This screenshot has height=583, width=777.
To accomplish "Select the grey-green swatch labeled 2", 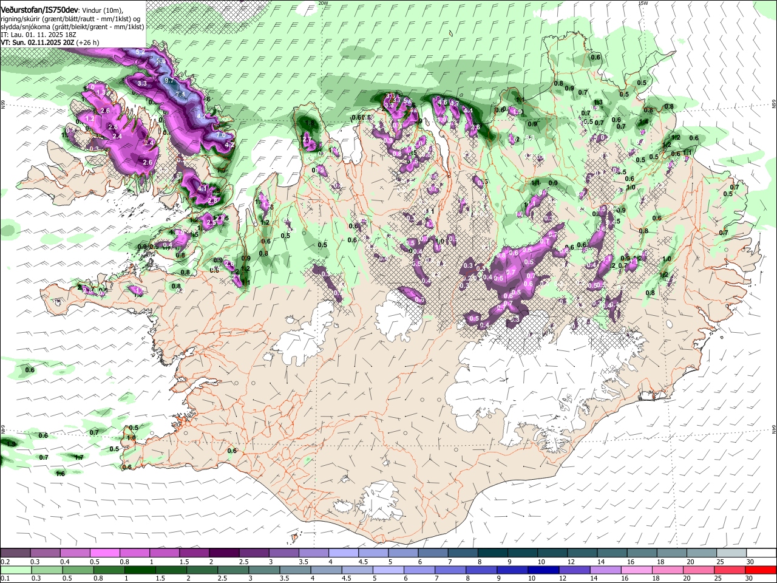I will (x=202, y=570).
